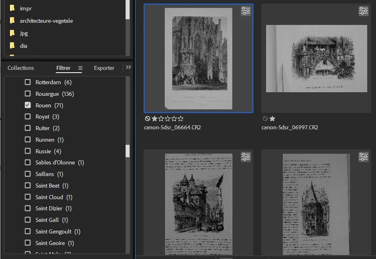
Task: Check the Runnen filter checkbox
Action: click(x=28, y=139)
